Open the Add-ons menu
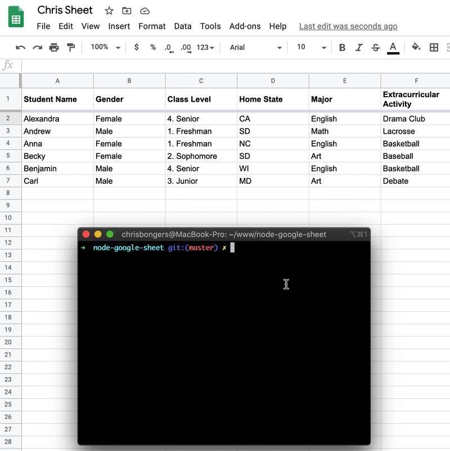The image size is (450, 451). click(245, 26)
